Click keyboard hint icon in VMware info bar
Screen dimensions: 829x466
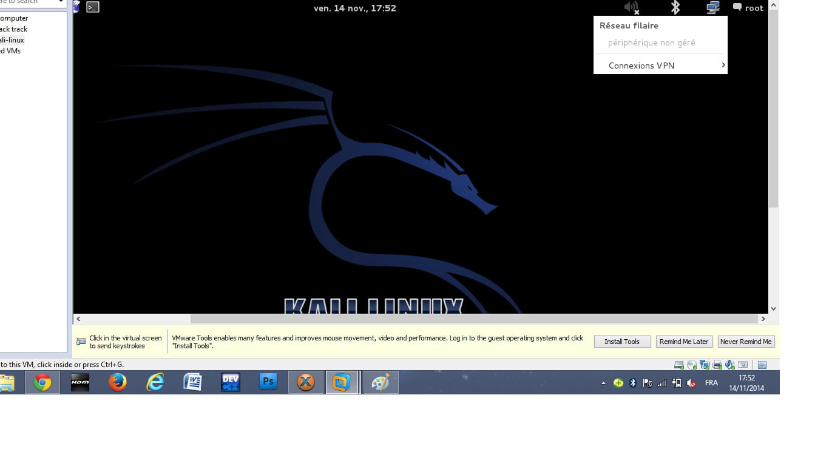point(81,342)
